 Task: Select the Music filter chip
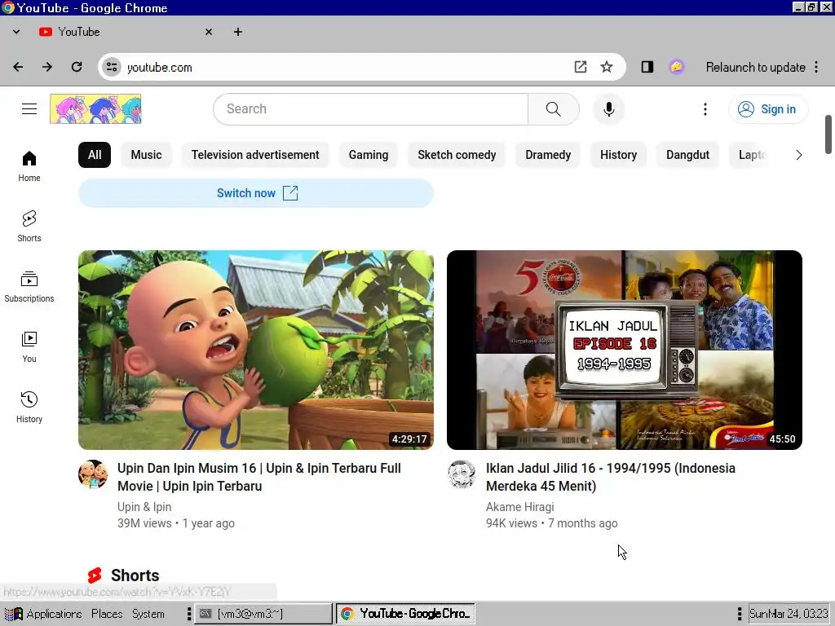146,155
